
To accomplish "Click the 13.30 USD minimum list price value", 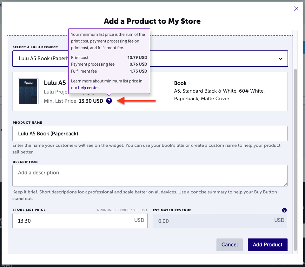I will point(91,101).
